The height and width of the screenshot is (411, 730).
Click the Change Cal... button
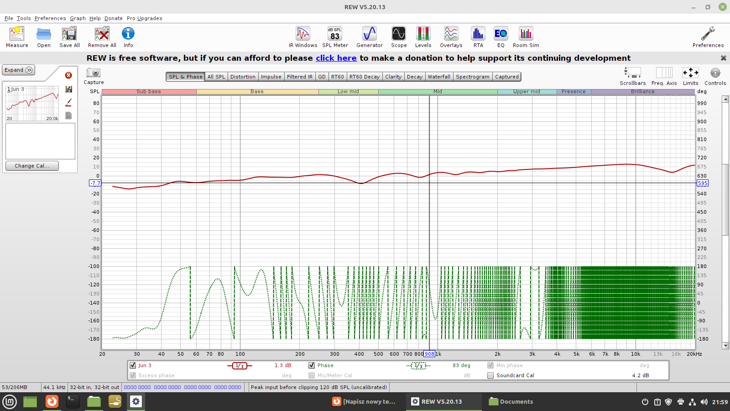pyautogui.click(x=32, y=166)
